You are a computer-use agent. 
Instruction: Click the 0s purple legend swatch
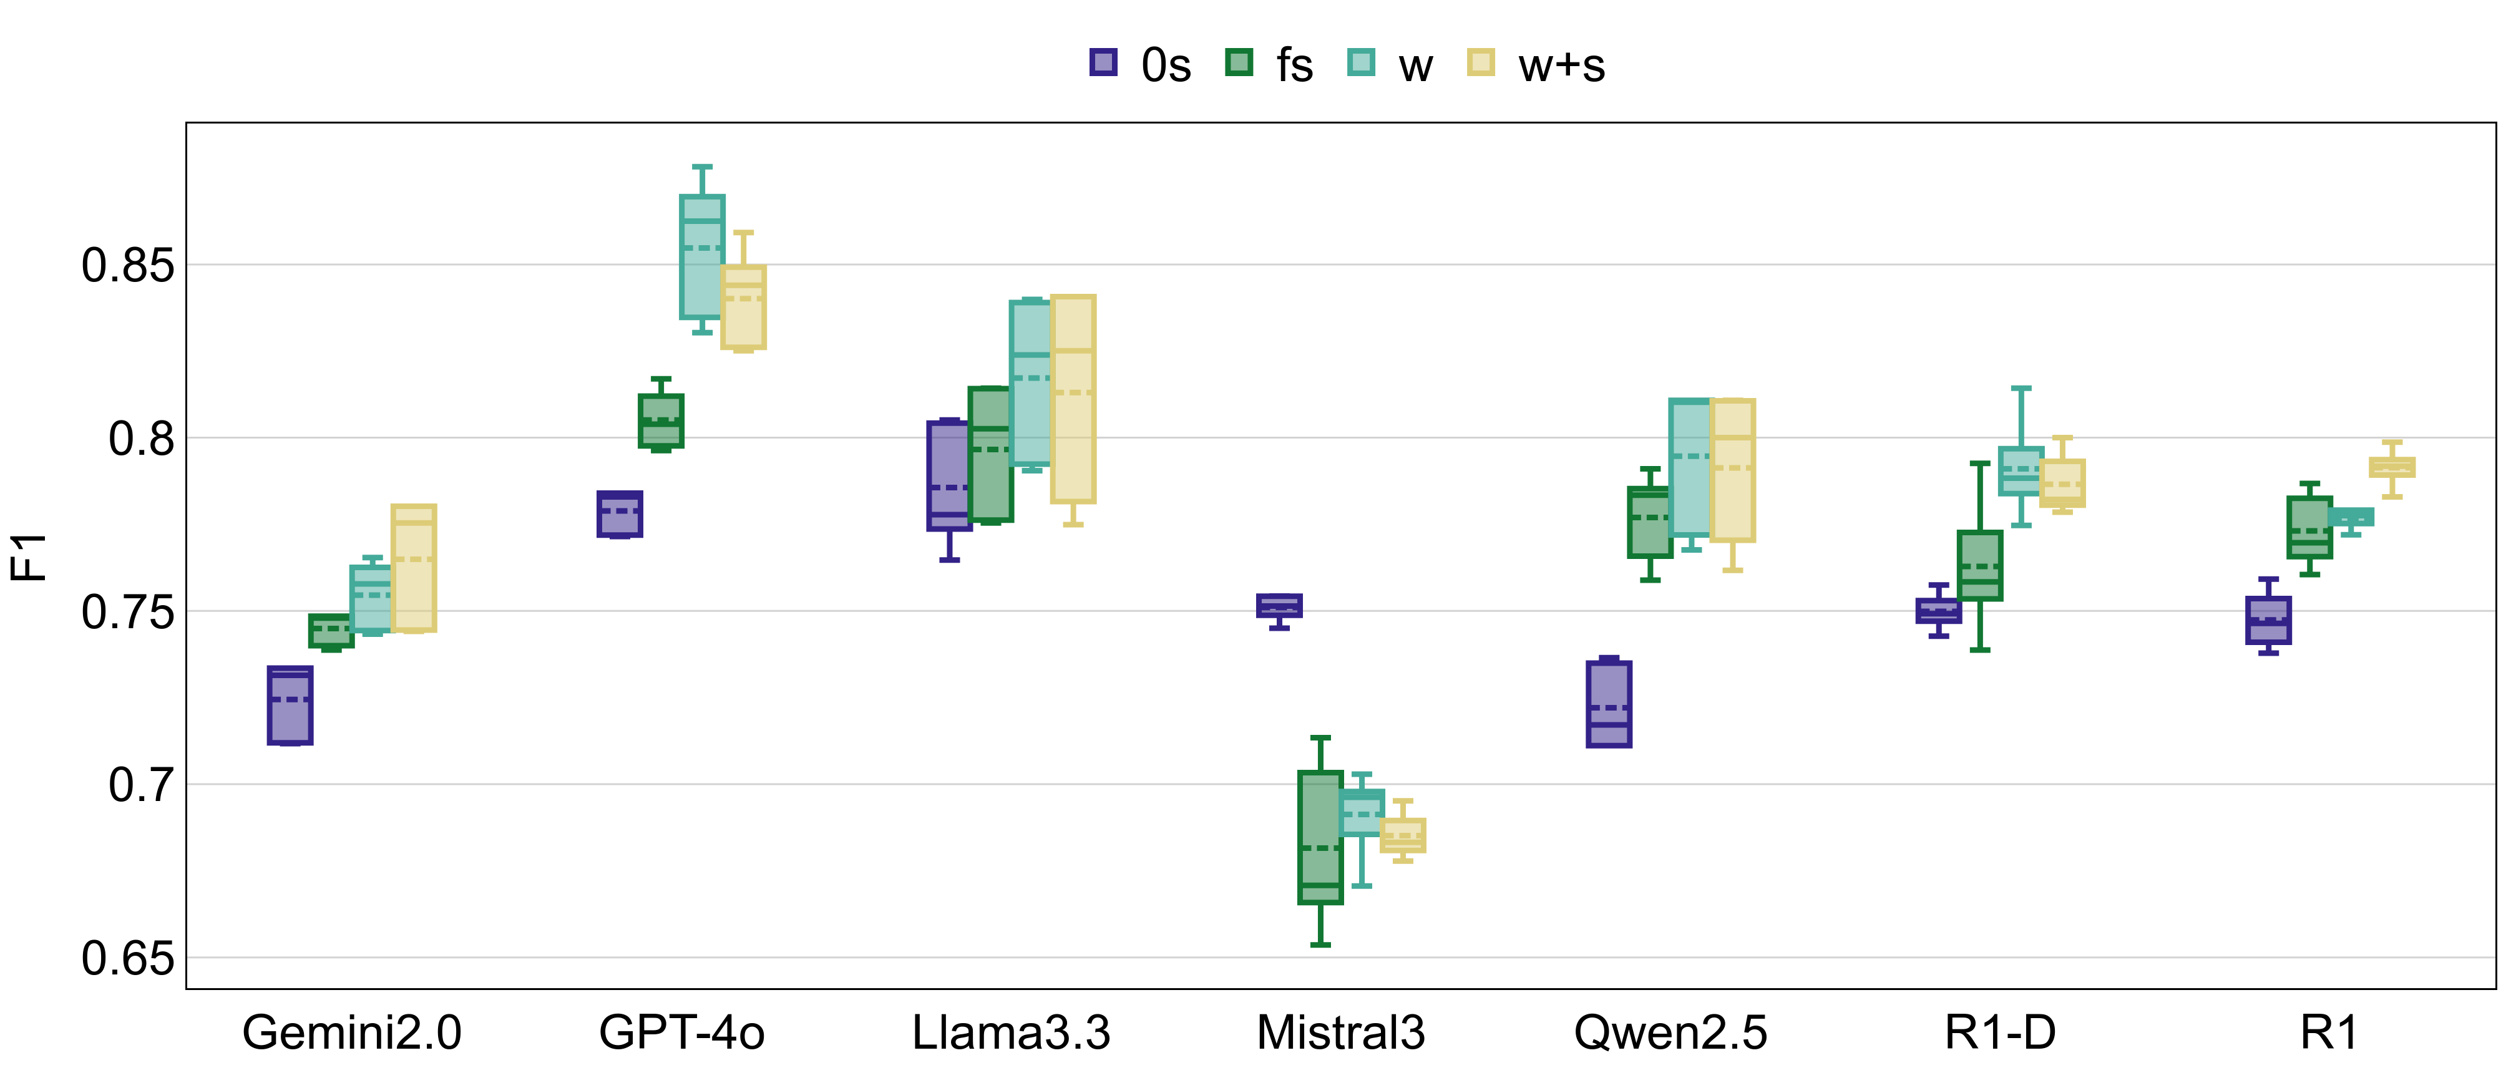(x=1103, y=64)
